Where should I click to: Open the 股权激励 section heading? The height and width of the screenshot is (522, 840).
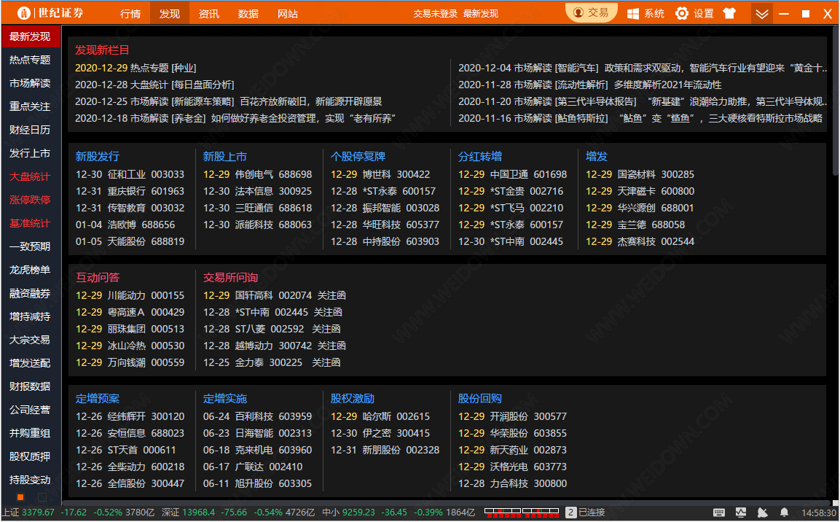[x=352, y=399]
